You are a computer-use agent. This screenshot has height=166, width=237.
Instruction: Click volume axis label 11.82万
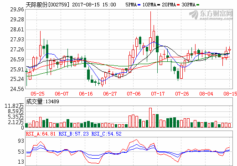14,106
